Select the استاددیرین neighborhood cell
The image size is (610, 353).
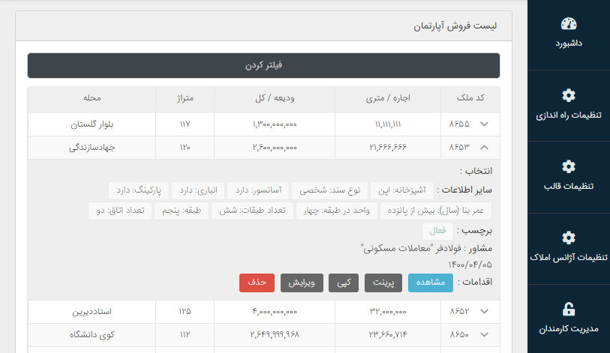[92, 312]
